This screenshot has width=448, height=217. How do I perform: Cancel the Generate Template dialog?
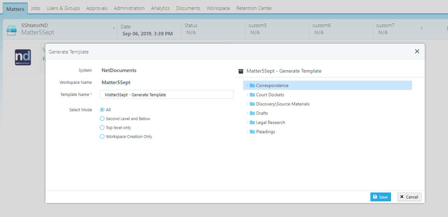[410, 197]
